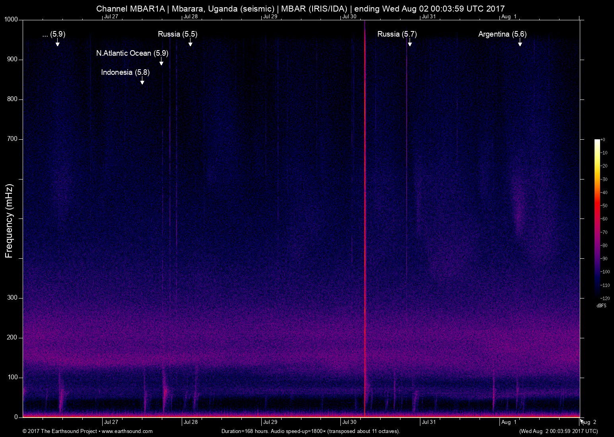Toggle the Jul 30 date tick label
This screenshot has width=614, height=437.
coord(349,422)
